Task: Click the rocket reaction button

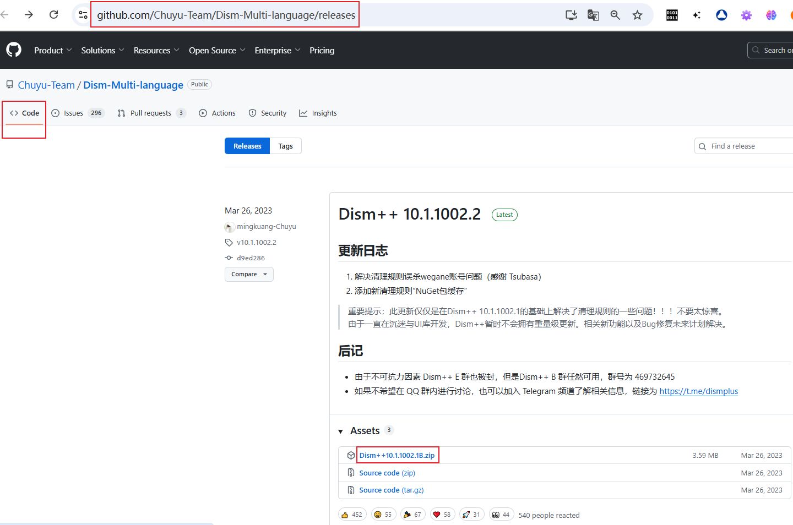Action: click(471, 515)
